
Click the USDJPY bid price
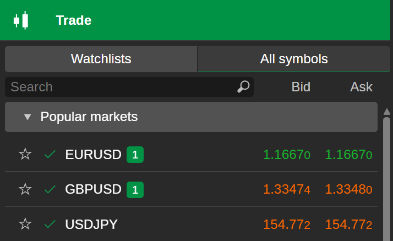(x=286, y=224)
